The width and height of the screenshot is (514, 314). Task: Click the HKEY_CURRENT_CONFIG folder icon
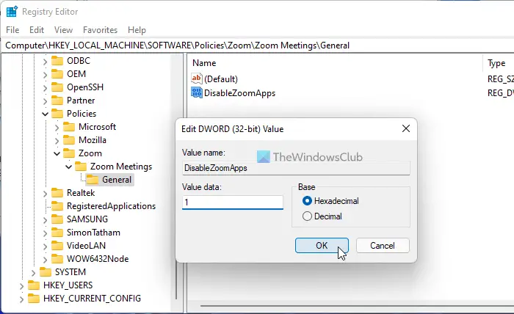pos(34,299)
